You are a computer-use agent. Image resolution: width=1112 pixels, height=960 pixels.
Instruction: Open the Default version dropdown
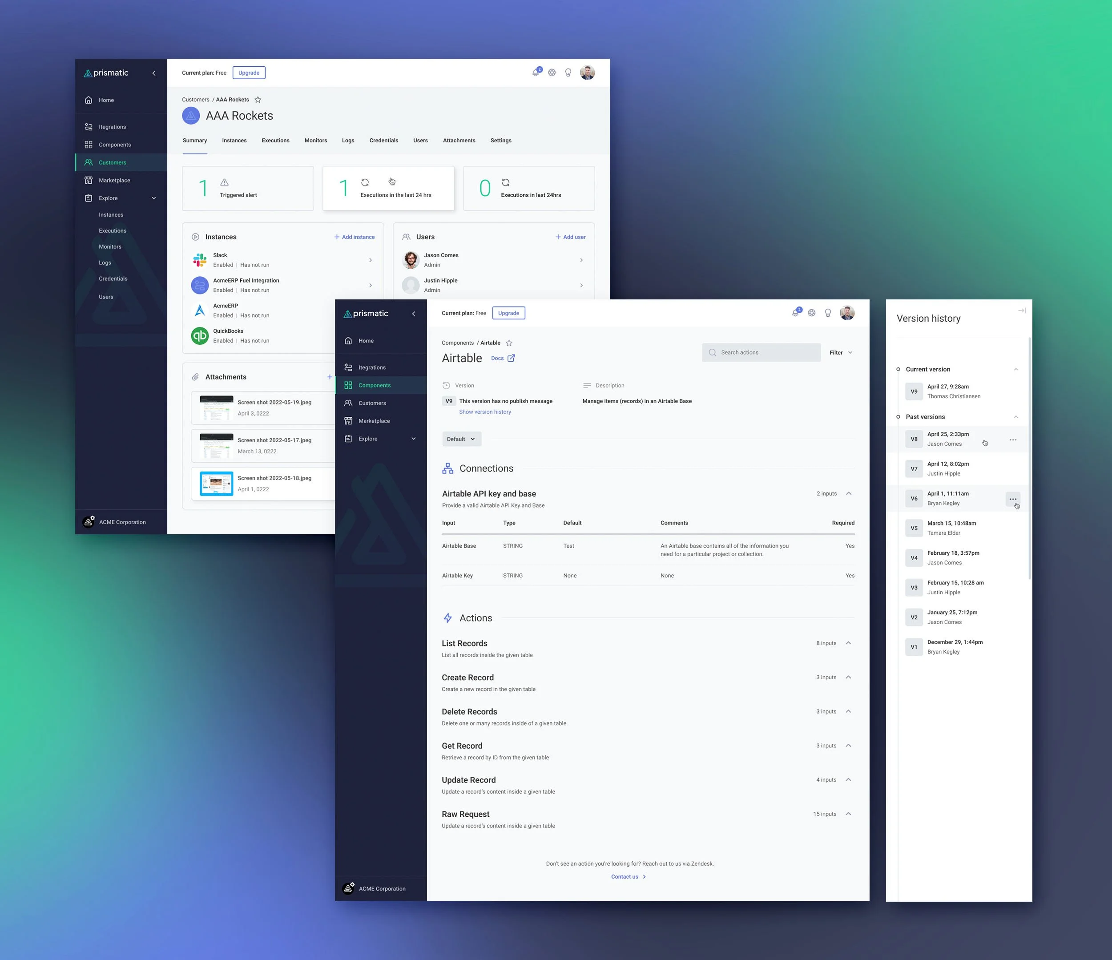[x=461, y=439]
